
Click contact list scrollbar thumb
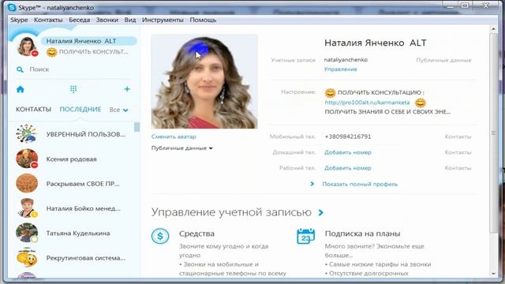pyautogui.click(x=137, y=127)
